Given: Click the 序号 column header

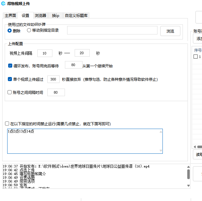Looking at the screenshot, I should [198, 50].
